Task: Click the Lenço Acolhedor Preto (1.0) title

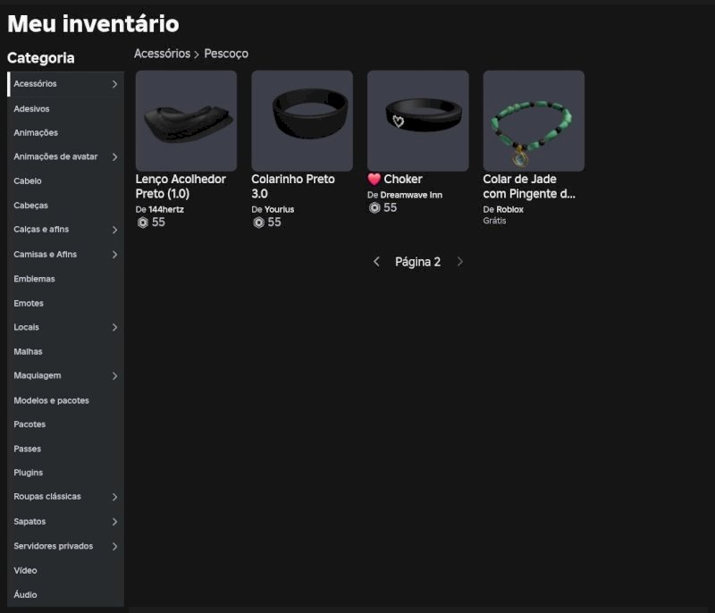Action: coord(181,187)
